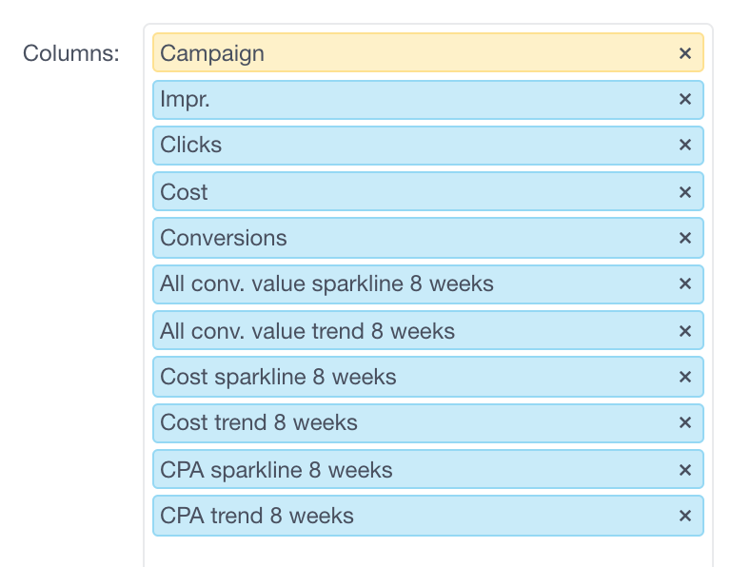This screenshot has height=567, width=731.
Task: Remove CPA trend 8 weeks column
Action: click(684, 516)
